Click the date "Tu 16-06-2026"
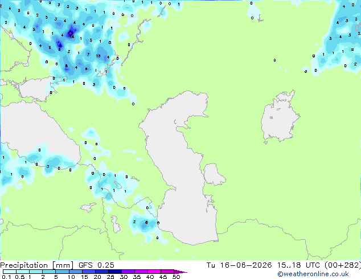This screenshot has height=279, width=361. point(239,265)
